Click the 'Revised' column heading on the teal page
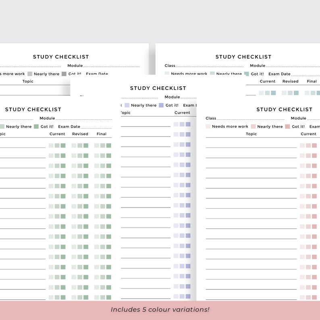Viewport: 320px width, 320px height. click(291, 81)
